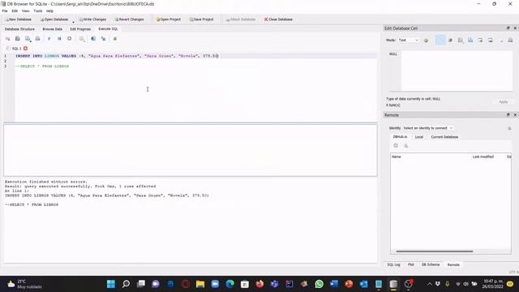Click New Database toolbar button
Screen dimensions: 519x292
pos(19,19)
